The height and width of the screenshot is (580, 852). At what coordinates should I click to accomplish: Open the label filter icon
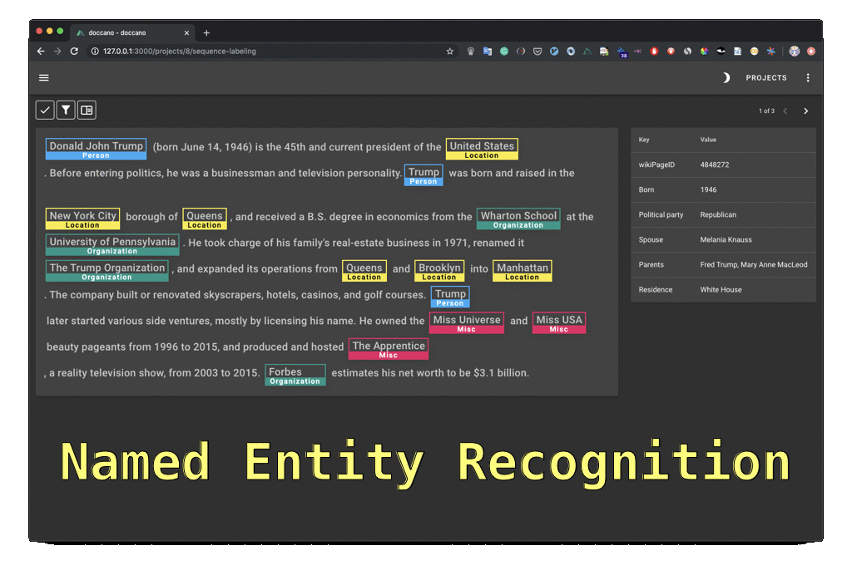click(x=65, y=109)
